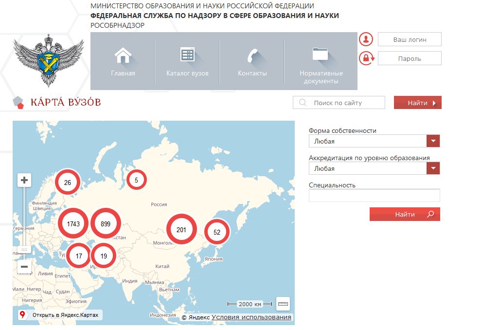Image resolution: width=482 pixels, height=330 pixels.
Task: Click the Найти button beside site search
Action: pos(417,103)
